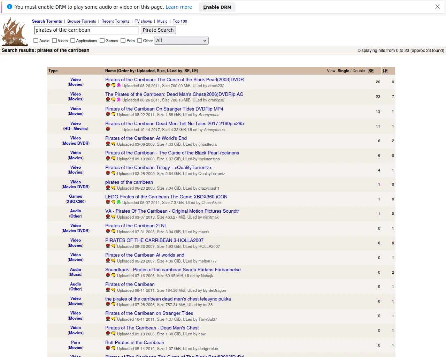The height and width of the screenshot is (357, 446).
Task: Click the search text field
Action: click(x=86, y=30)
